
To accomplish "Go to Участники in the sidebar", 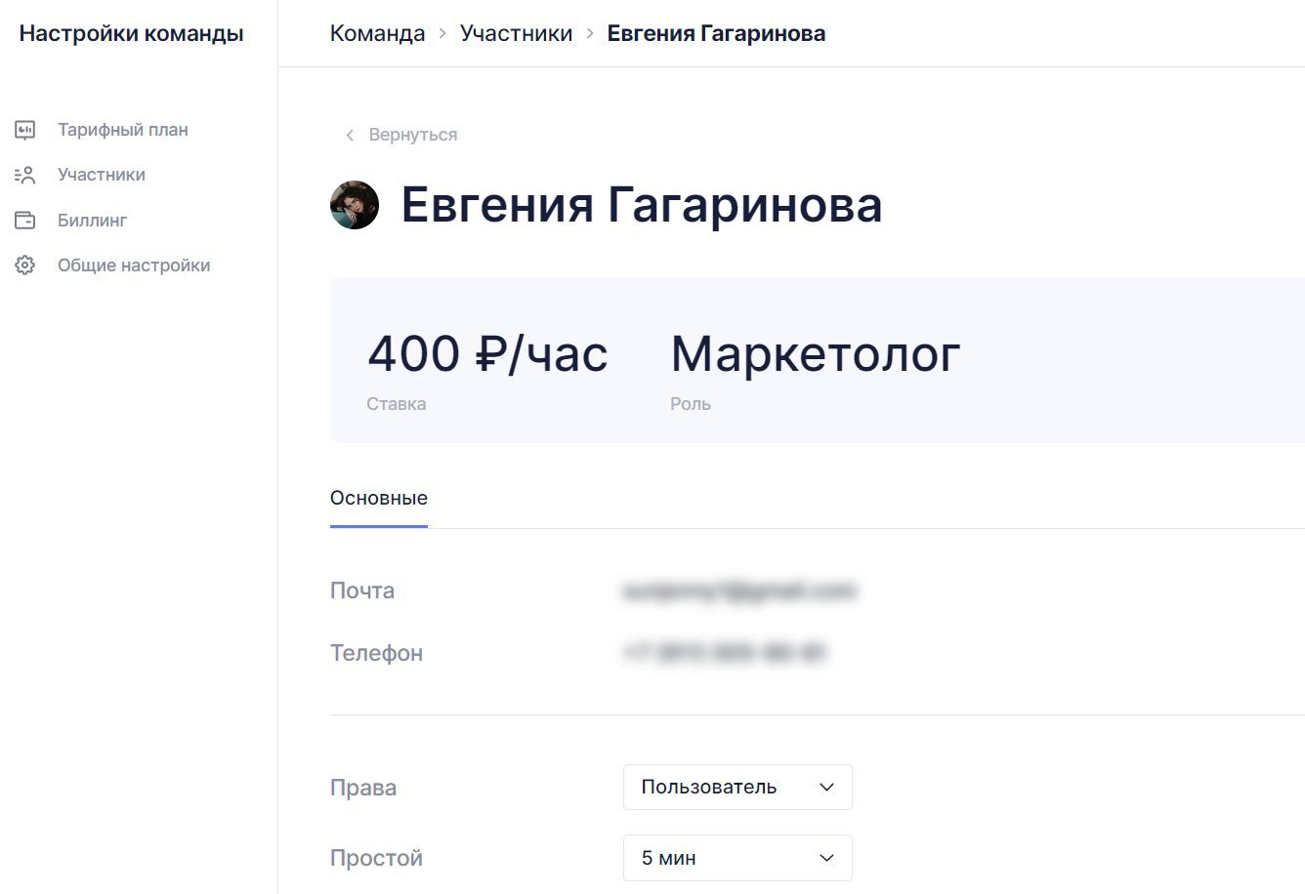I will [x=102, y=175].
